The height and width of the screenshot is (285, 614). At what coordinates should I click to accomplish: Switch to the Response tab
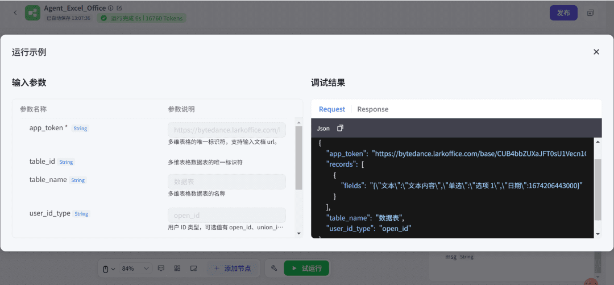click(372, 109)
